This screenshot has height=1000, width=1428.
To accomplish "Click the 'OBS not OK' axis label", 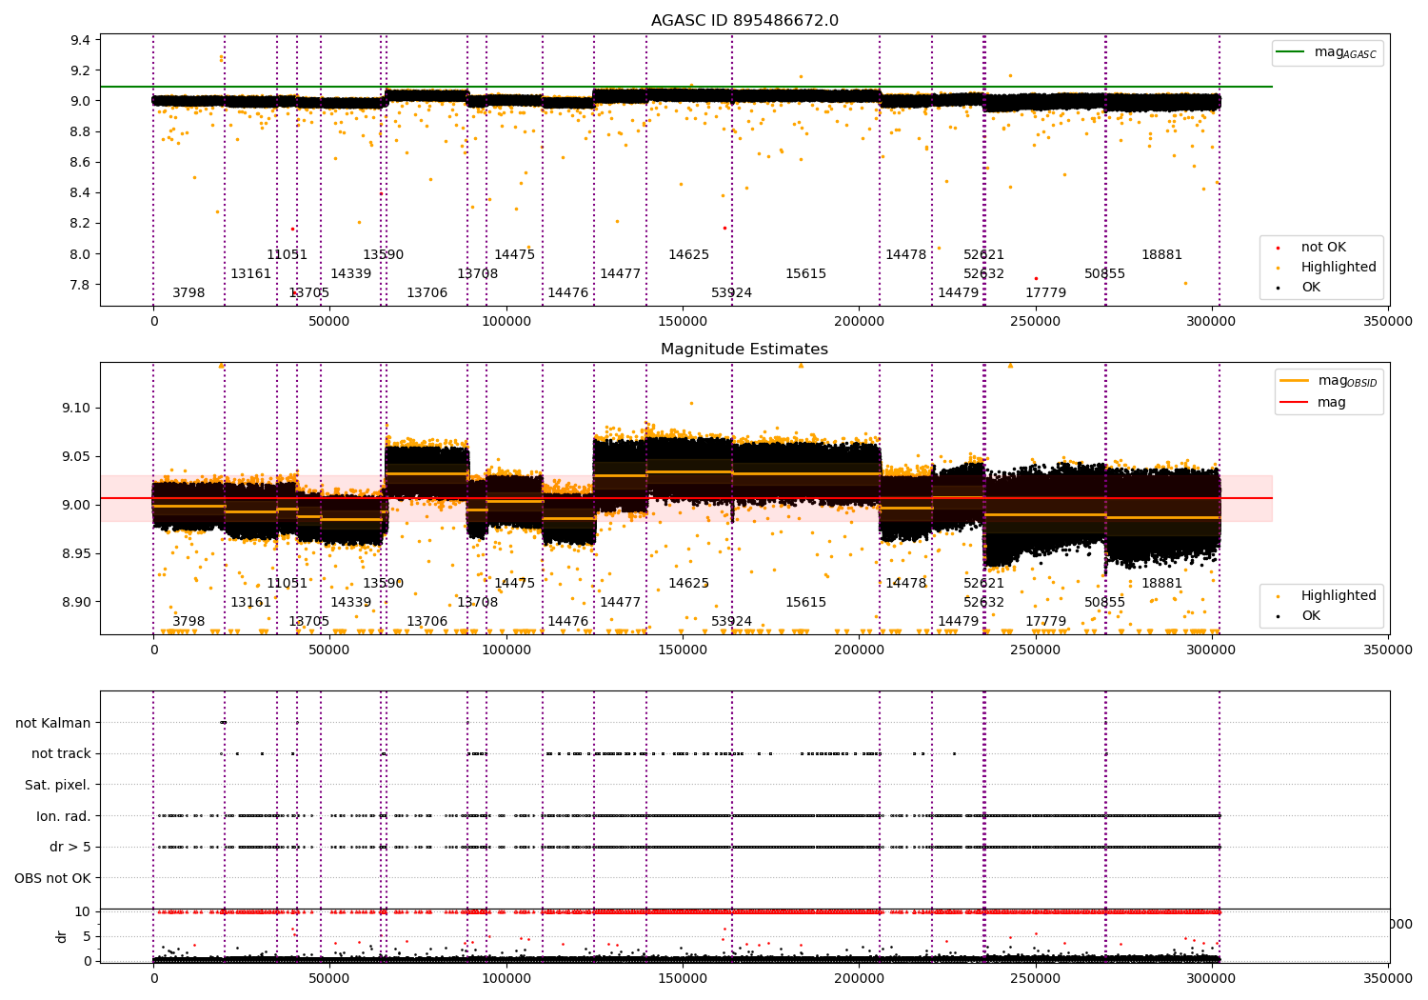I will coord(53,878).
